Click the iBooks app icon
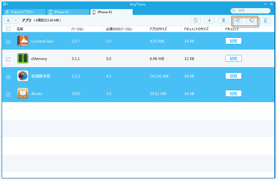Viewport: 277px width, 180px height. tap(23, 93)
